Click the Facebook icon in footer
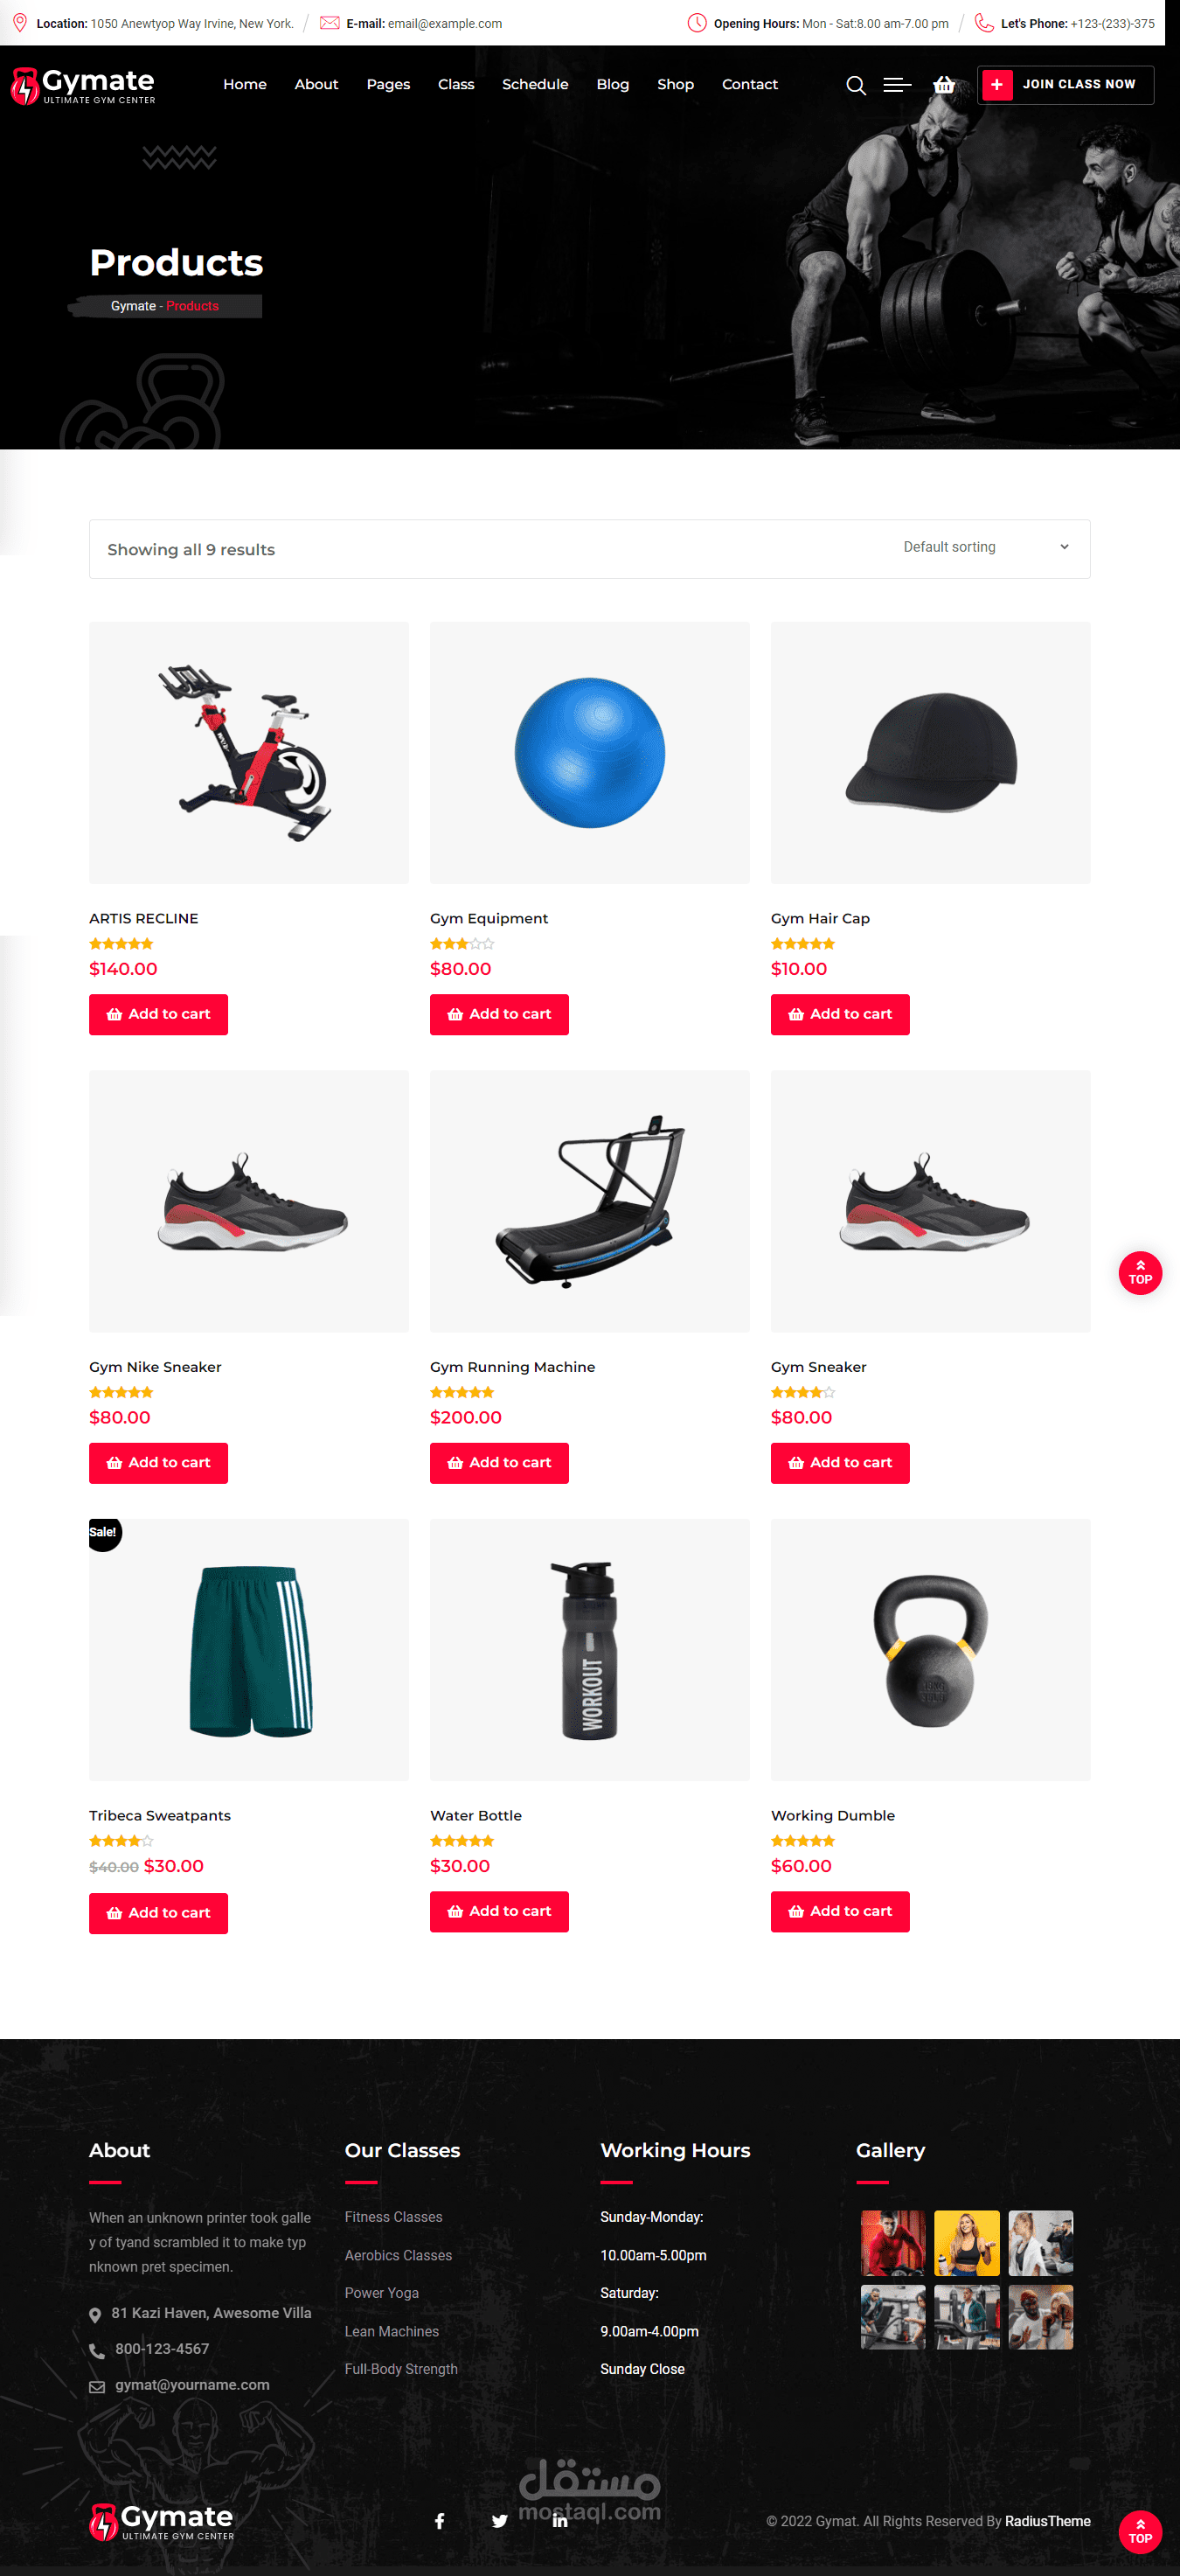Image resolution: width=1180 pixels, height=2576 pixels. coord(439,2521)
